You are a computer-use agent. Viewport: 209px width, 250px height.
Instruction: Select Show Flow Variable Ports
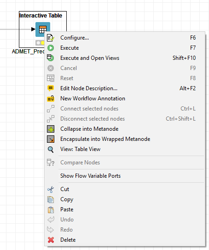(125, 176)
